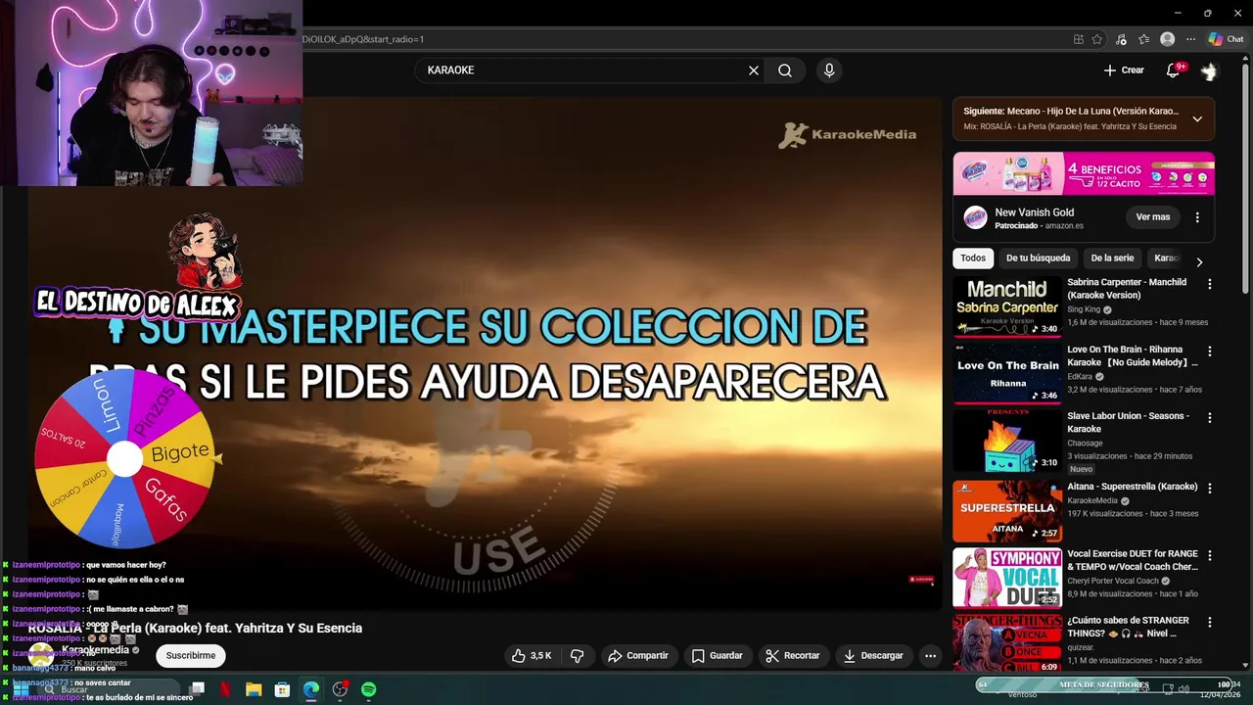The width and height of the screenshot is (1253, 705).
Task: Open Spotify from the taskbar
Action: pos(369,689)
